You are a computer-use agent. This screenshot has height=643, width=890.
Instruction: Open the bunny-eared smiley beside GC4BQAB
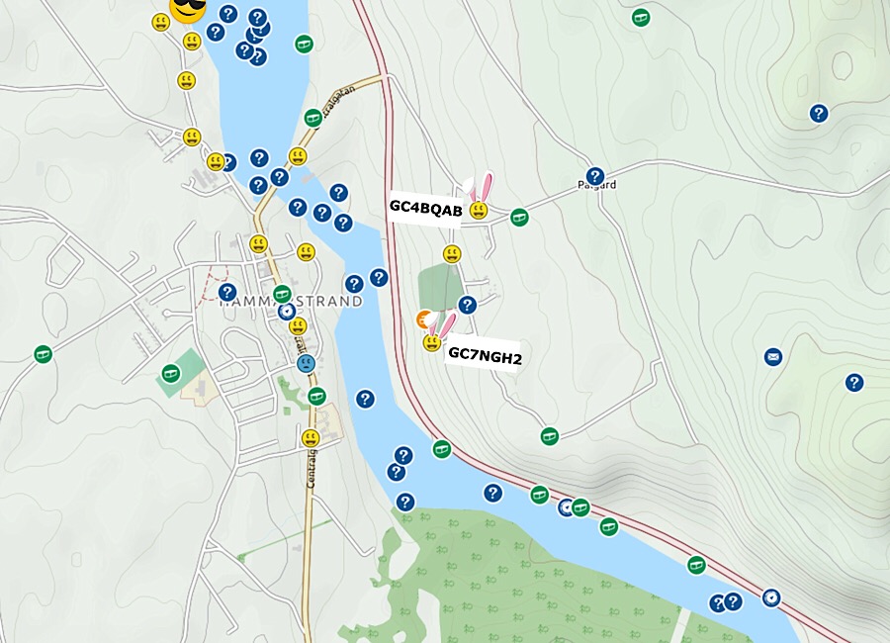479,209
